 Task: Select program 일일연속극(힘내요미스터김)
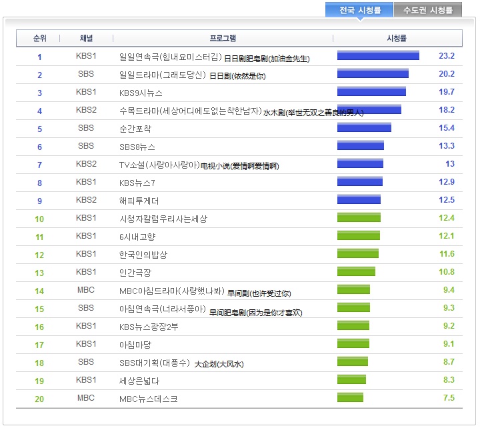pyautogui.click(x=170, y=57)
